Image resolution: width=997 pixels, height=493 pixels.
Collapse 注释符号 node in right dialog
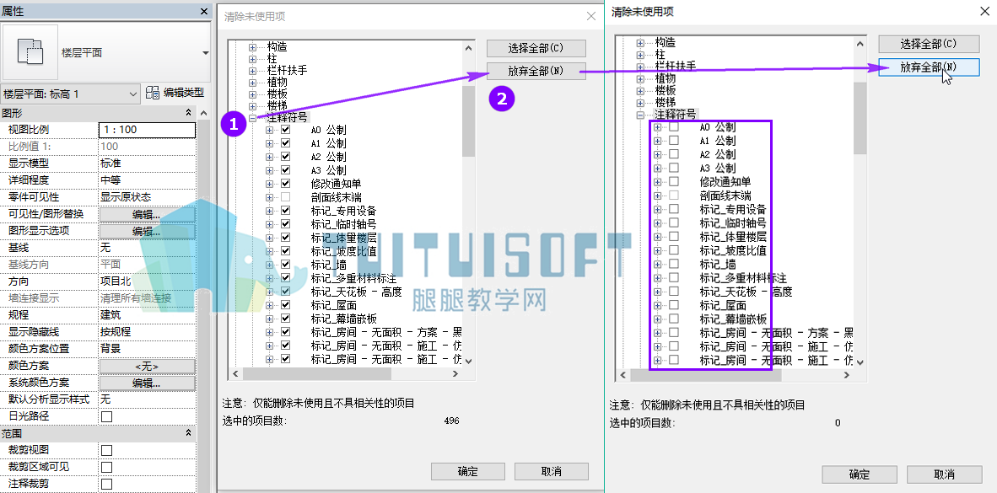coord(642,115)
